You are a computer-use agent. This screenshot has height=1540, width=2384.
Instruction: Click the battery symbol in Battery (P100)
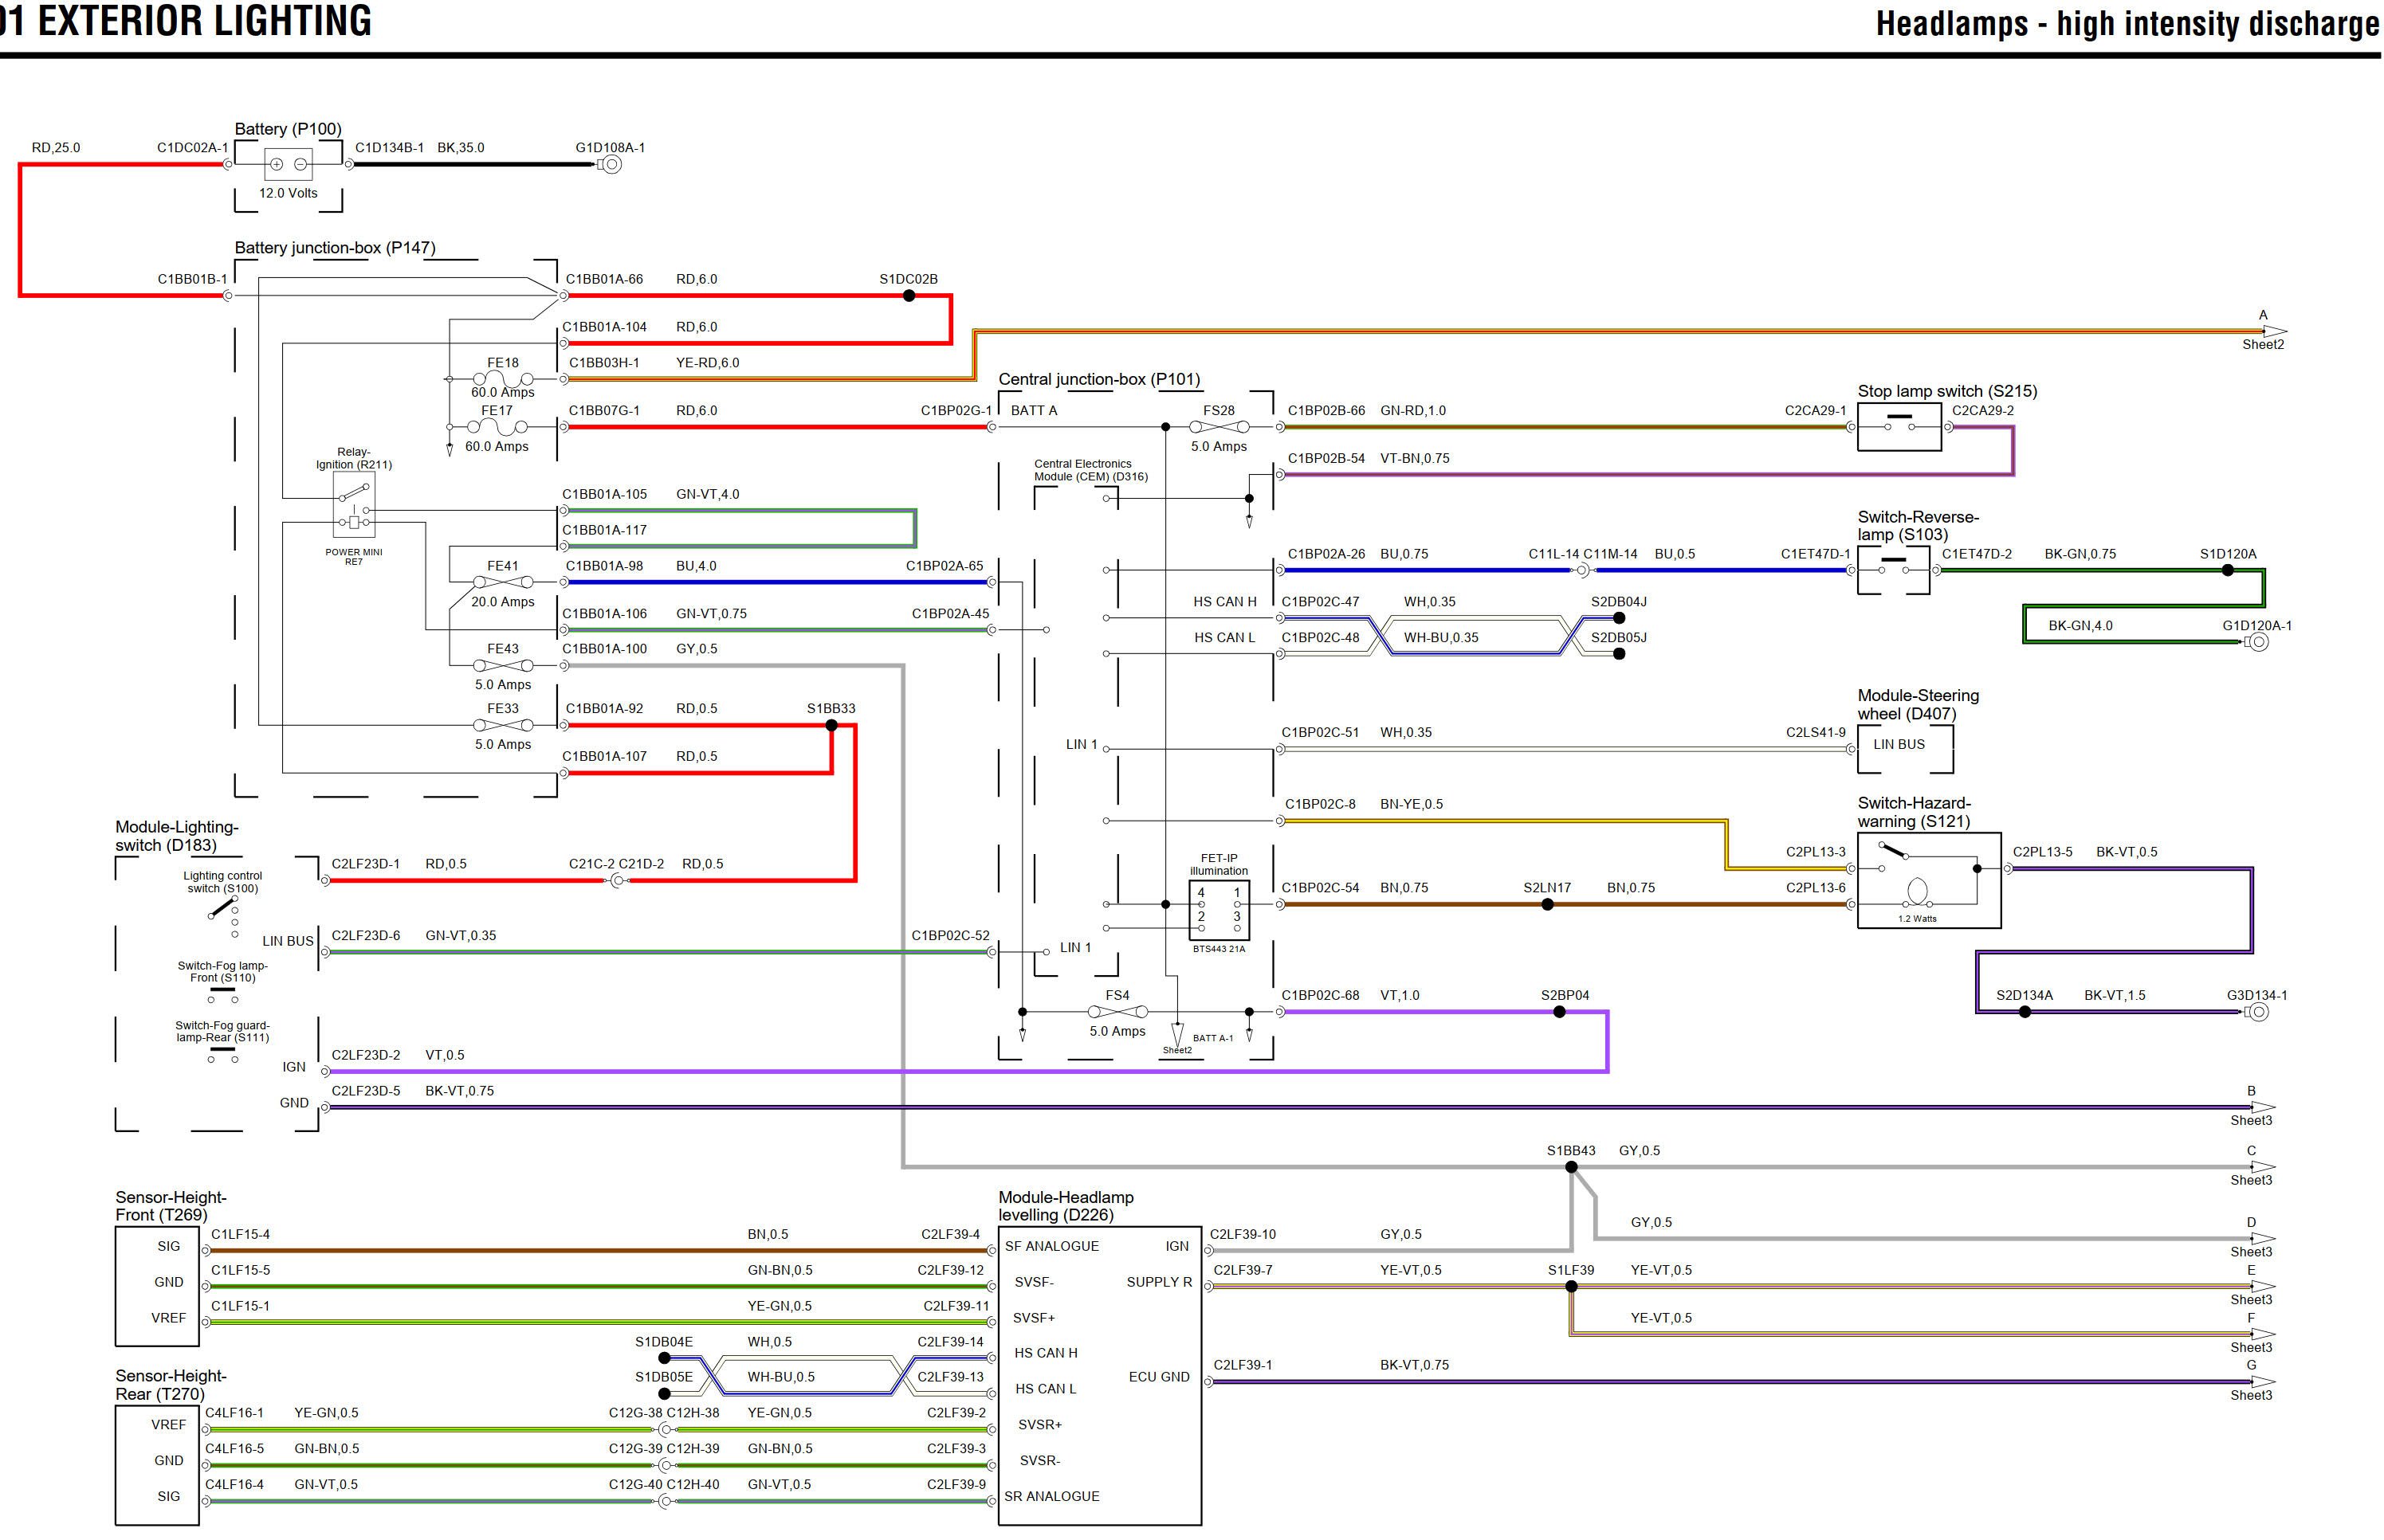coord(288,164)
